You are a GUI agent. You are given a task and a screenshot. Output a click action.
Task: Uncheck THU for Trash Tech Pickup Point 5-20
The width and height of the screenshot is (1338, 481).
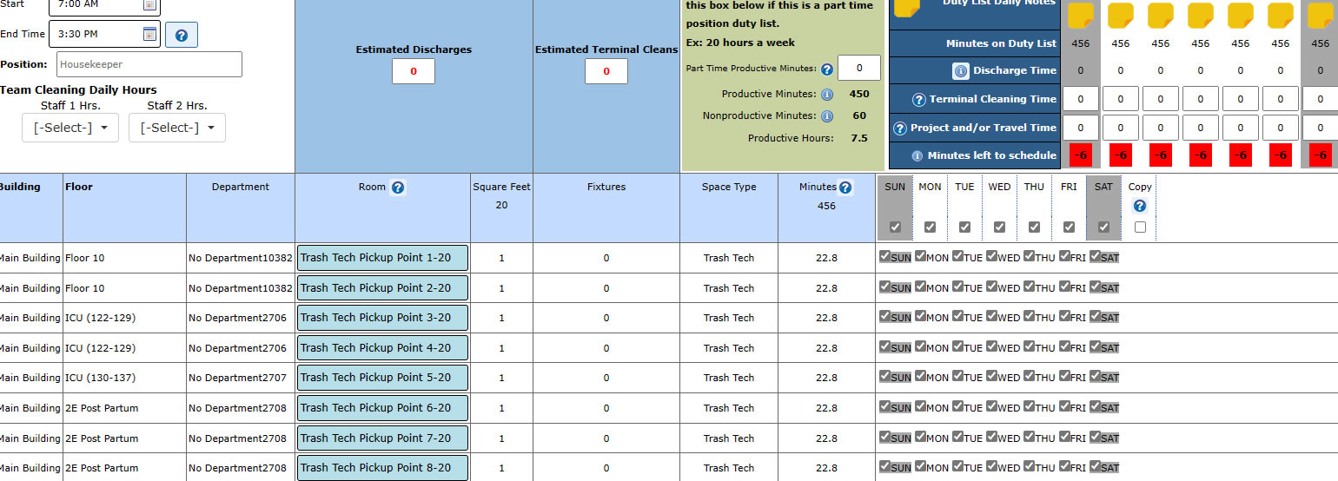pos(1029,376)
